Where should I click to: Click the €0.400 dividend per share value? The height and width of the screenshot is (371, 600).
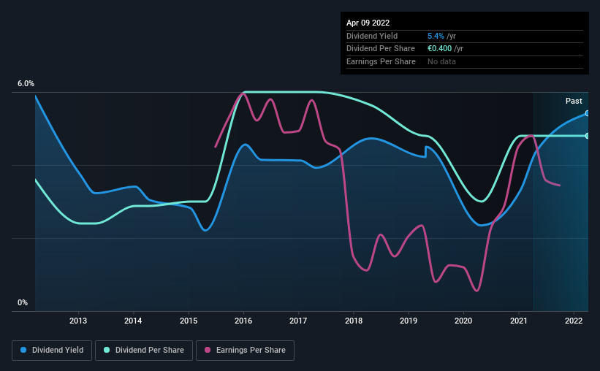coord(439,49)
